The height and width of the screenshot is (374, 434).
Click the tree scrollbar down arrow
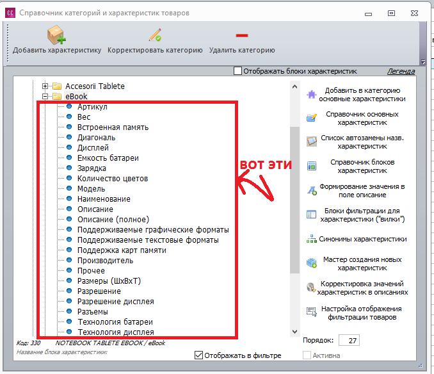point(295,331)
